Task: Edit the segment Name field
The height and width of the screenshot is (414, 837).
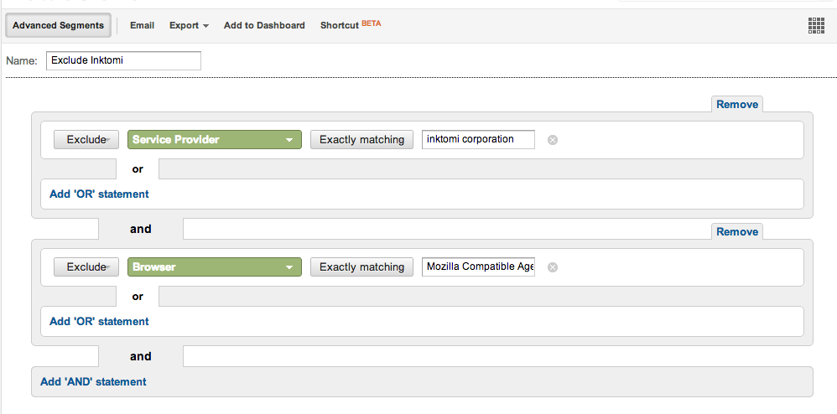Action: tap(123, 61)
